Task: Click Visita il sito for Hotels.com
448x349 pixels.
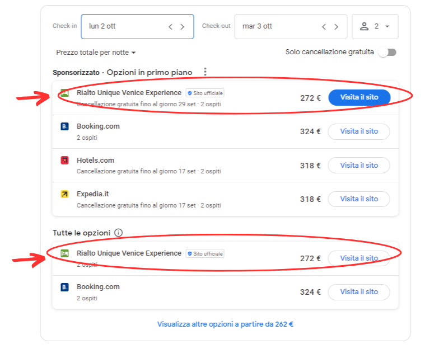Action: tap(359, 165)
